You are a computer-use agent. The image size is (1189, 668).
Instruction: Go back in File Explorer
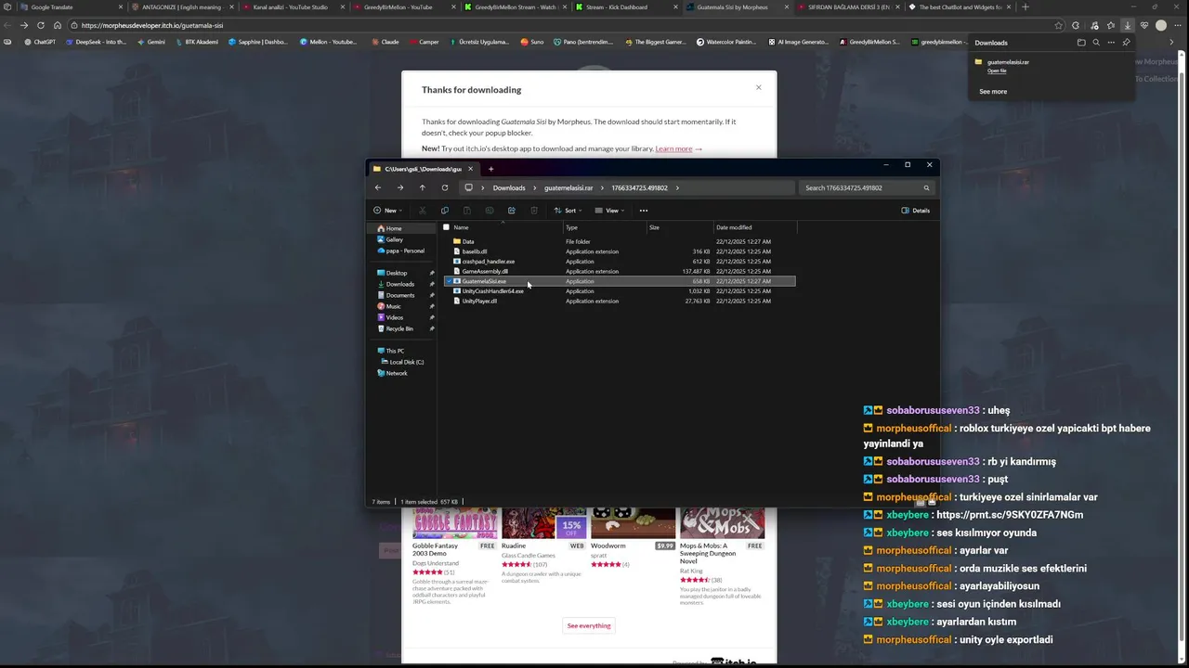pyautogui.click(x=378, y=187)
